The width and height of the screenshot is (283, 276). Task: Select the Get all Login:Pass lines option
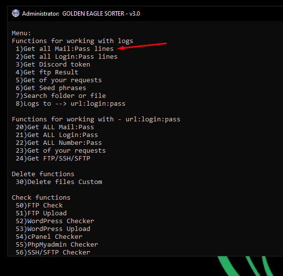click(x=67, y=57)
